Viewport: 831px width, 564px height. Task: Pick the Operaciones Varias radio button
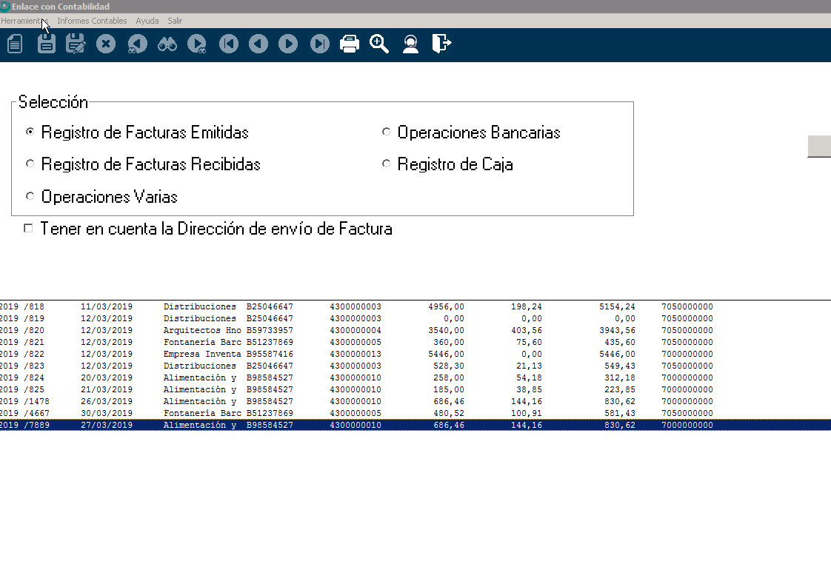(30, 196)
